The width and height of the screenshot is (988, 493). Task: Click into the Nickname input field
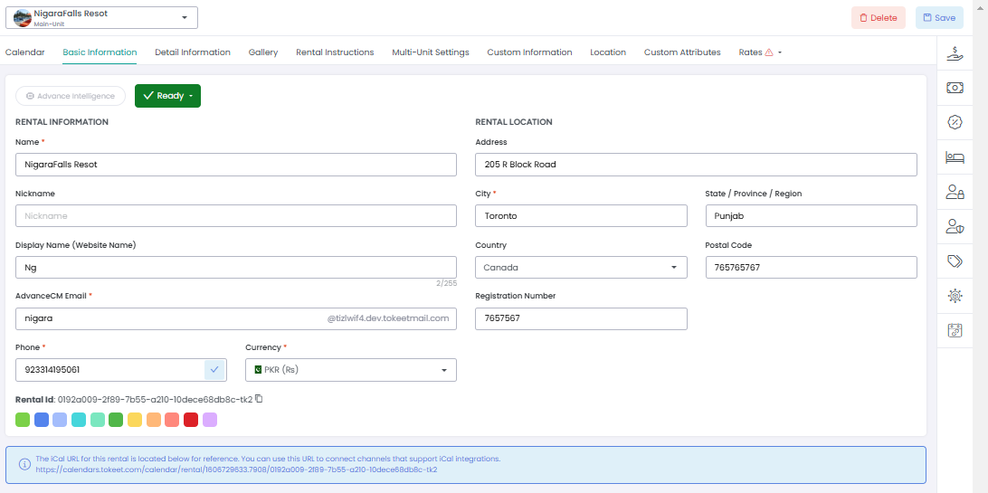[236, 216]
